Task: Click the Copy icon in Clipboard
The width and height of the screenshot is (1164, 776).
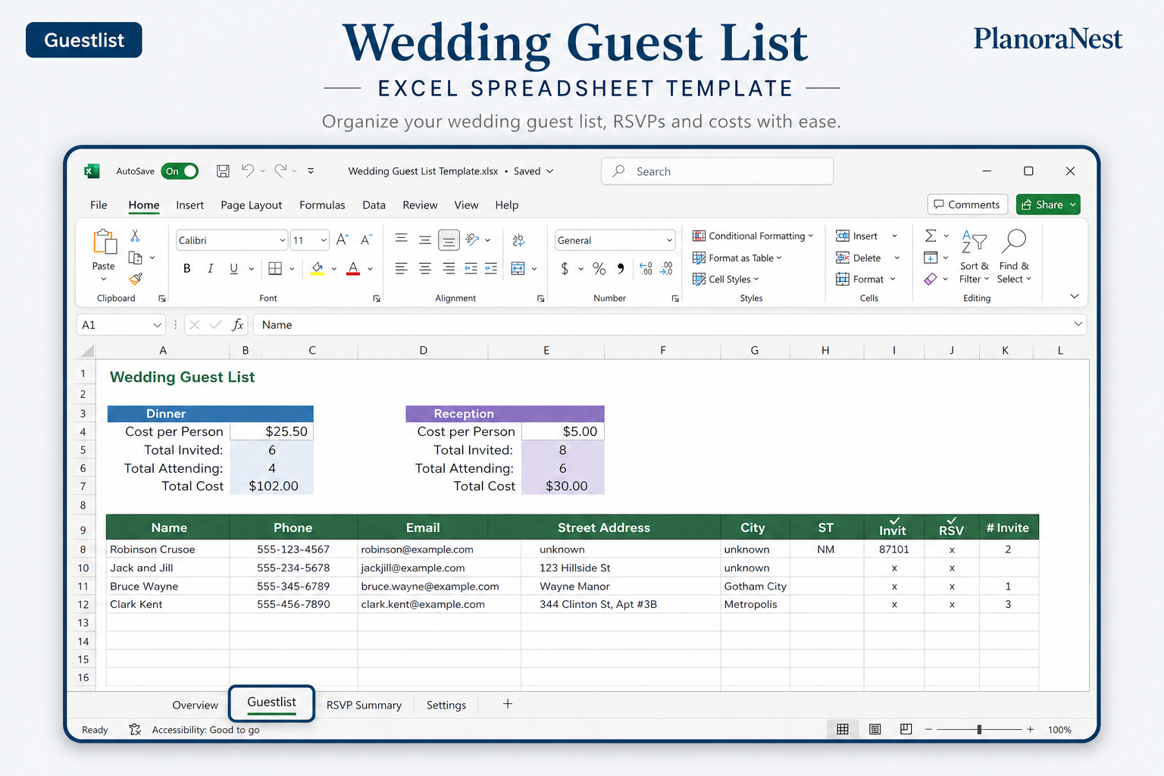Action: [136, 258]
